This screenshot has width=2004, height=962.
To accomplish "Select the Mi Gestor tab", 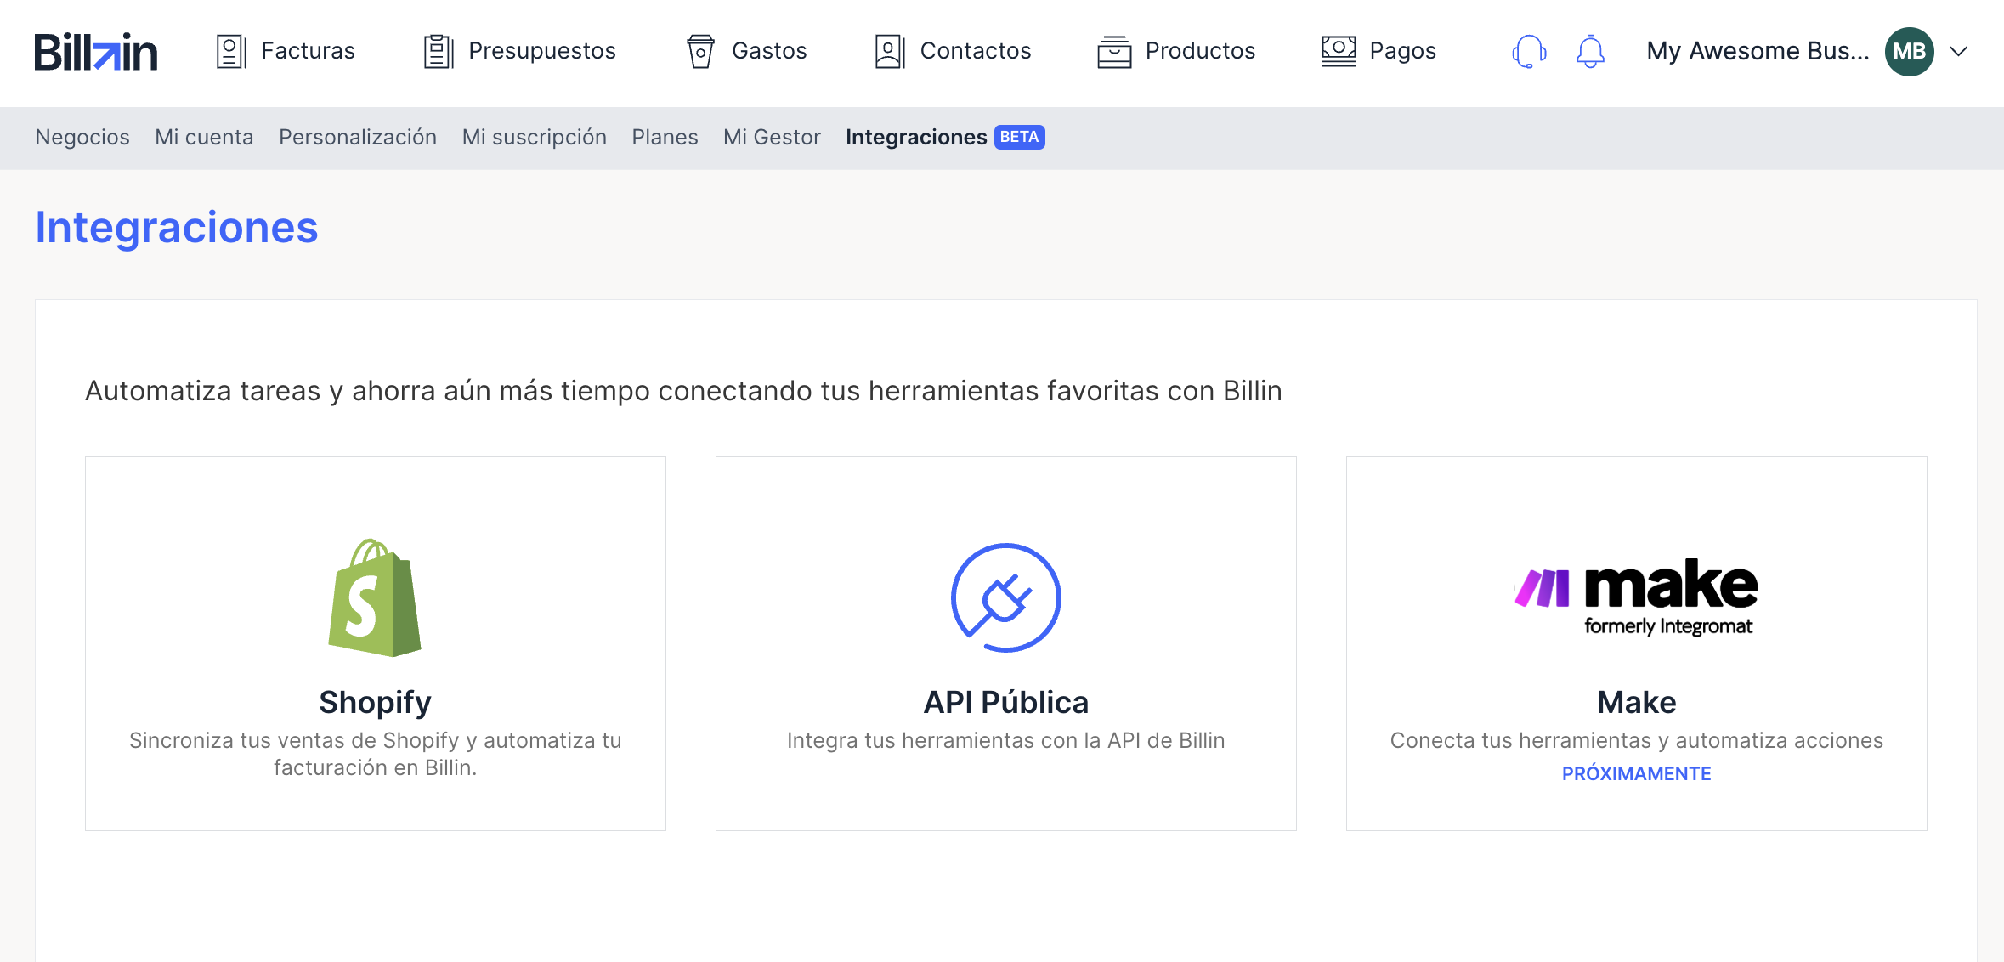I will click(772, 137).
